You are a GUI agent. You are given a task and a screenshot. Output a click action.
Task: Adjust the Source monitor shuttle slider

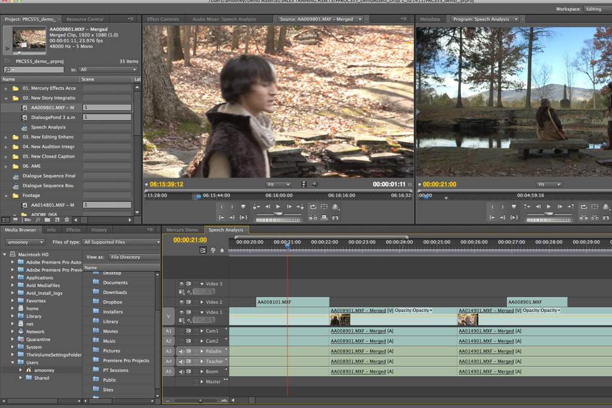(278, 214)
